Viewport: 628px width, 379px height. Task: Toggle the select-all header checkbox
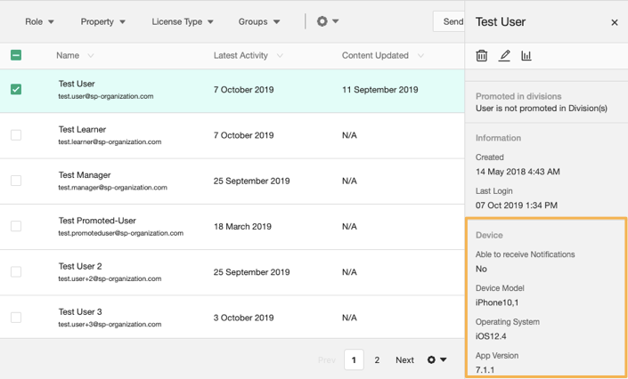point(16,55)
